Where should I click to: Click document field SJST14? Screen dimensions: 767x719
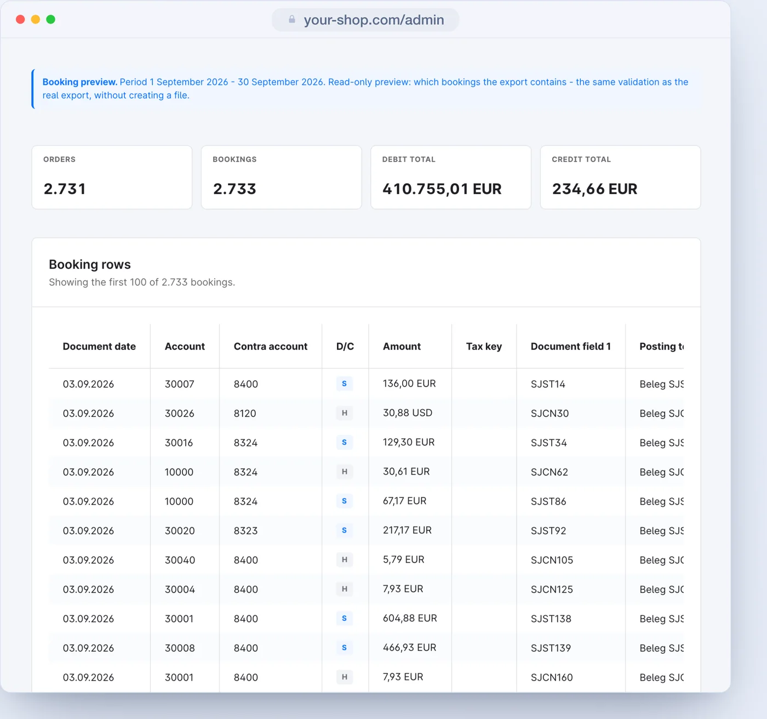[548, 384]
